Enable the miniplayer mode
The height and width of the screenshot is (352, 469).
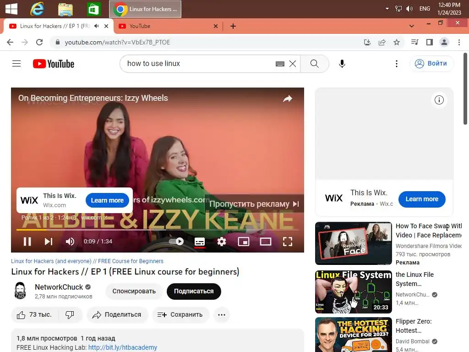244,241
